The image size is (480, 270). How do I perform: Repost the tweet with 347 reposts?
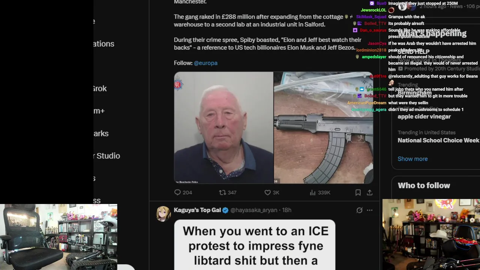tap(222, 192)
